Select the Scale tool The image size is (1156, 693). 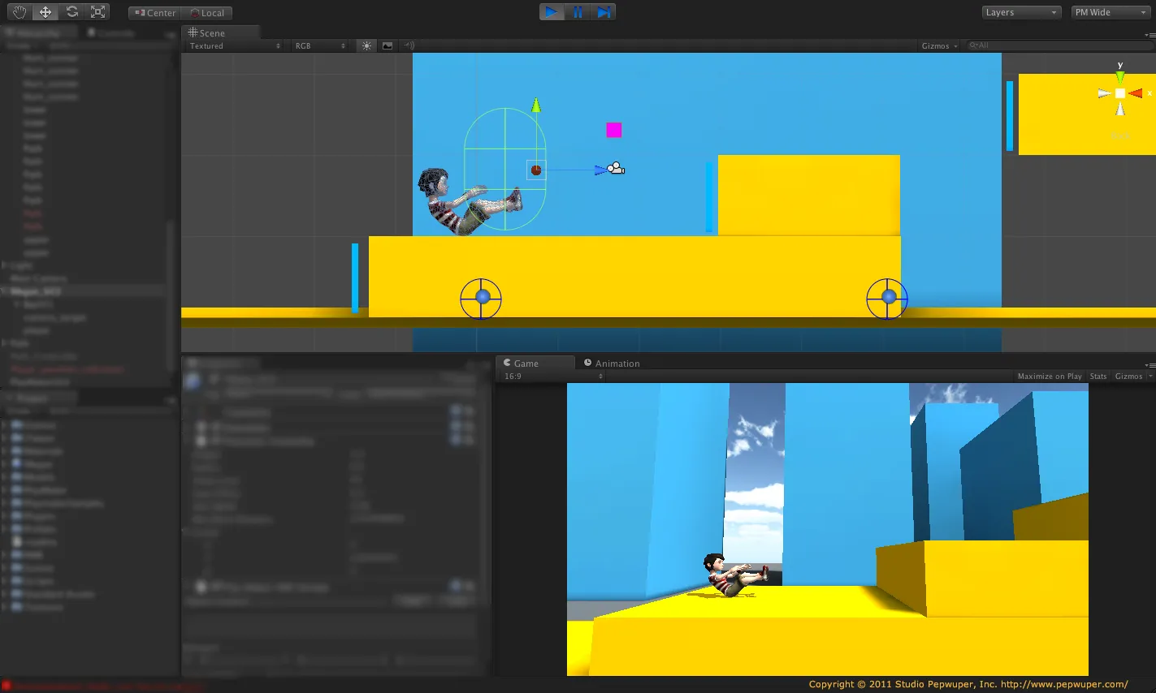pos(97,11)
